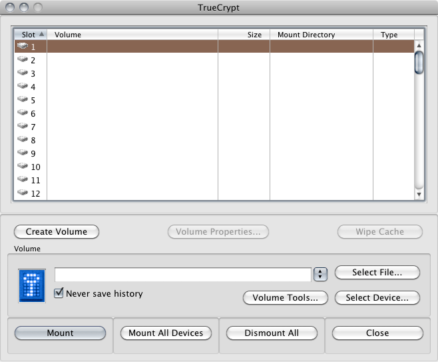
Task: Select the drive icon for slot 8
Action: [23, 139]
